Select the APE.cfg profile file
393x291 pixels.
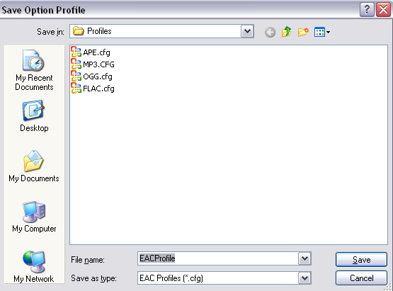click(91, 52)
